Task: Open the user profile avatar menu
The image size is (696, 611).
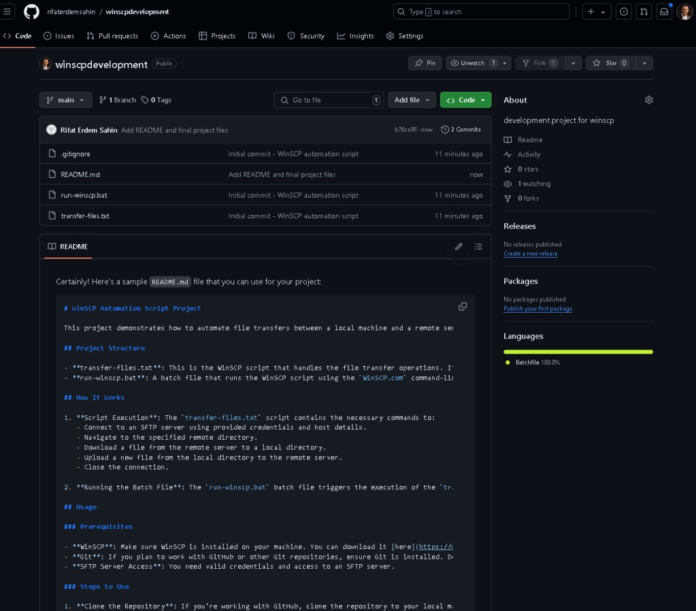Action: (684, 12)
